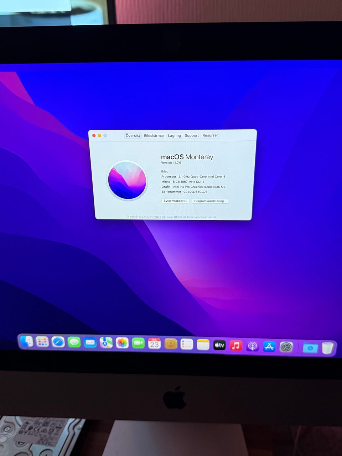Image resolution: width=342 pixels, height=456 pixels.
Task: Open System Preferences in the Dock
Action: [286, 346]
